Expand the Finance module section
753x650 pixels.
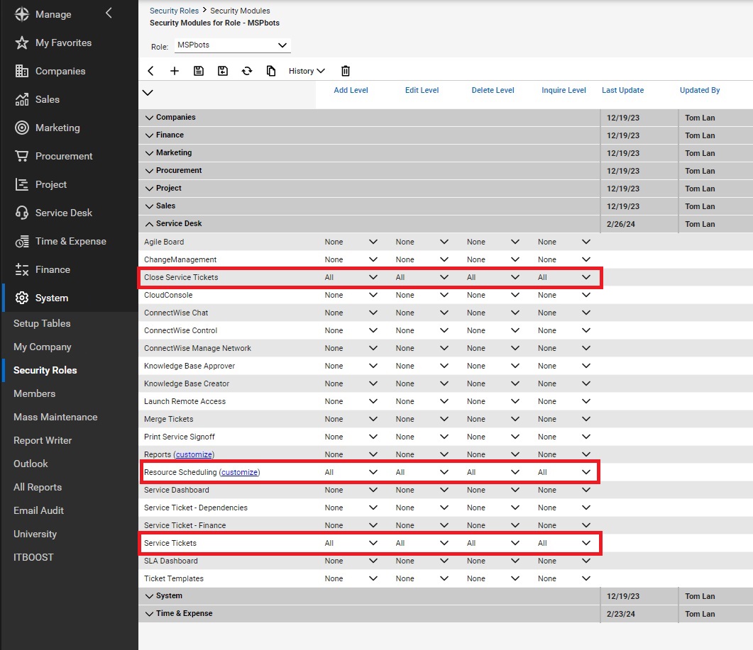150,135
